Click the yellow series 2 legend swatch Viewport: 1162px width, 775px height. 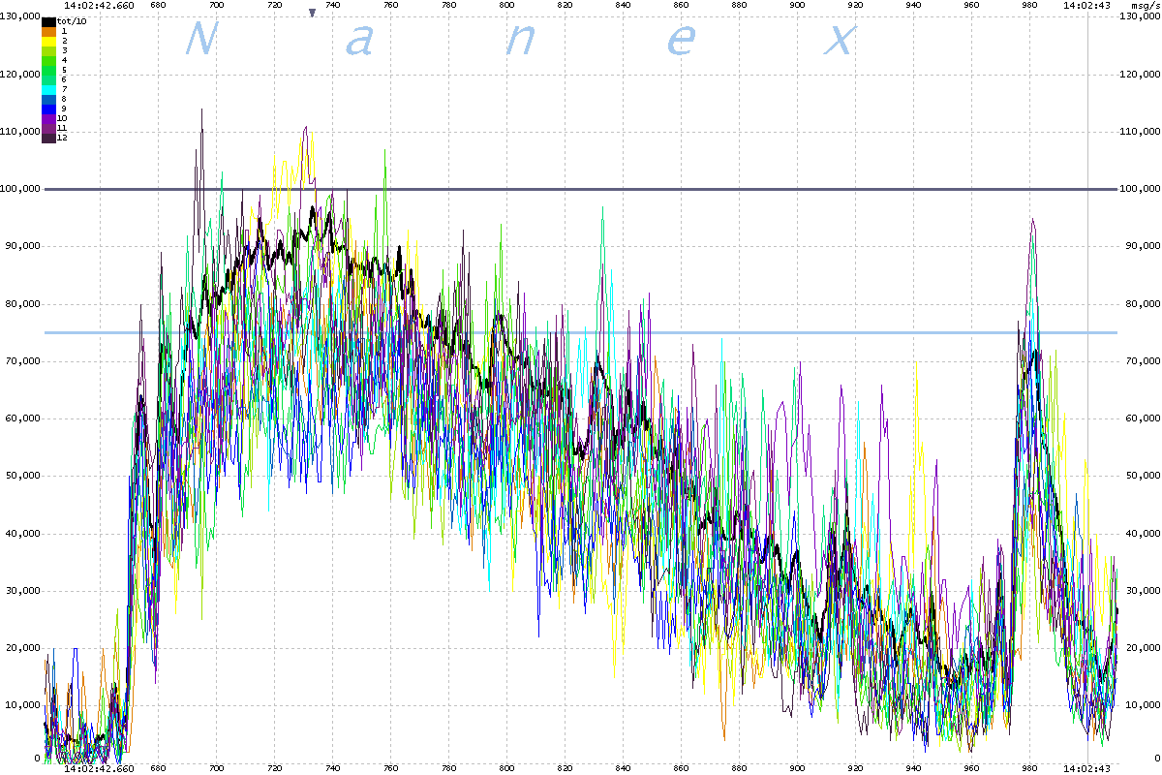[47, 41]
